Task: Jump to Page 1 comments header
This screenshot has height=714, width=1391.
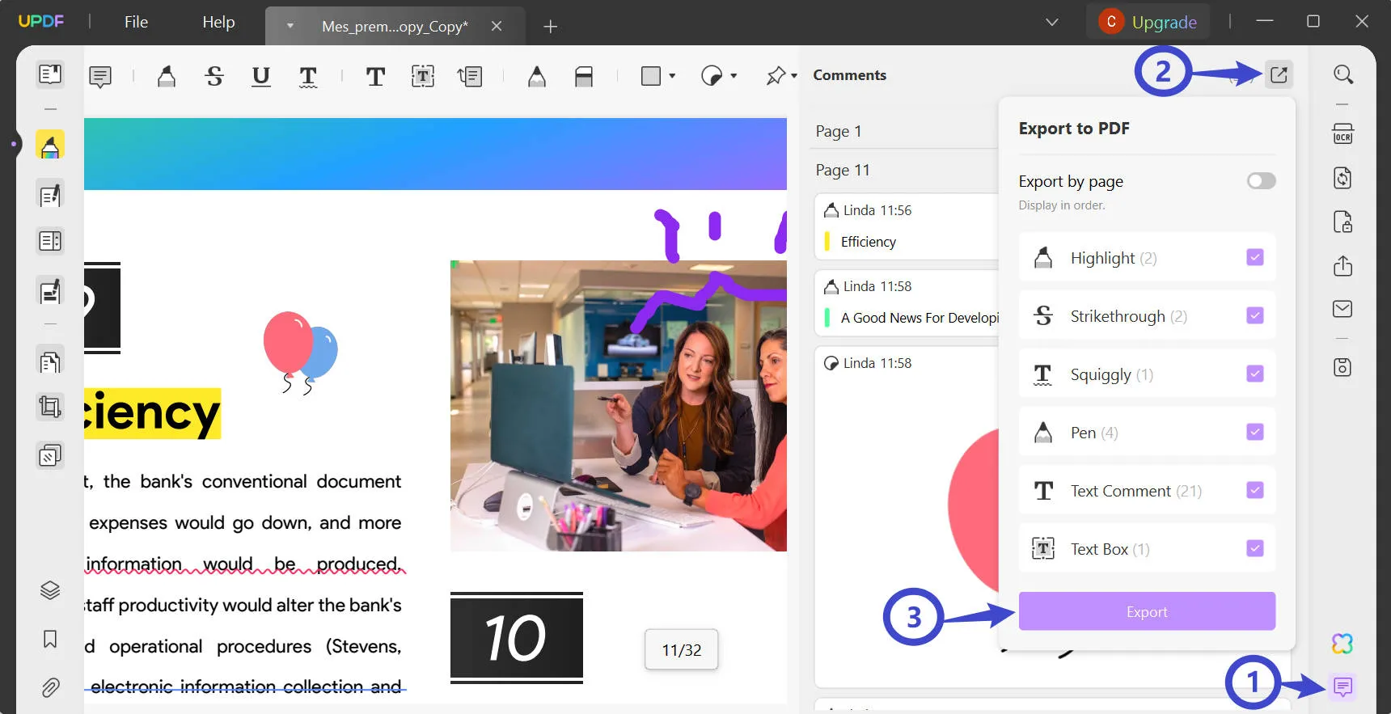Action: tap(839, 131)
